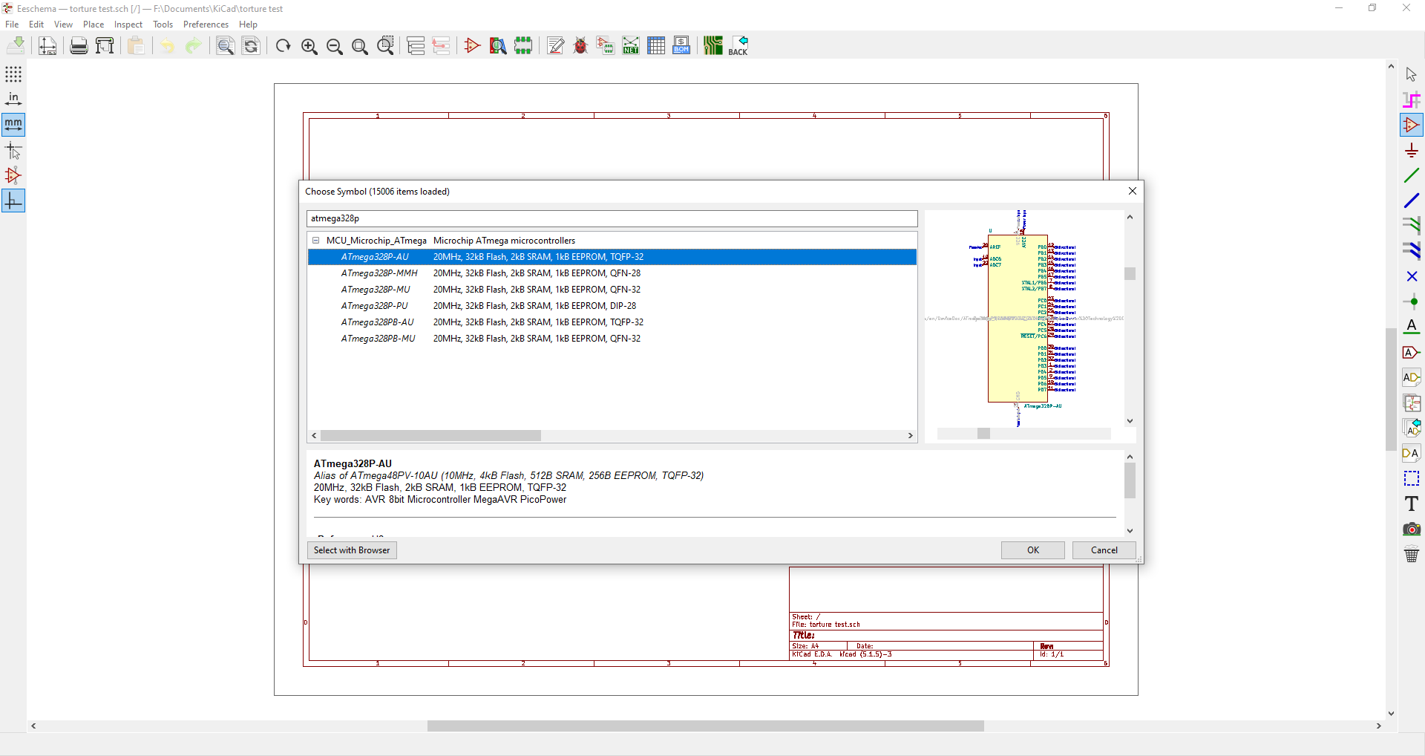Viewport: 1425px width, 756px height.
Task: Open the Symbol Editor
Action: (x=472, y=46)
